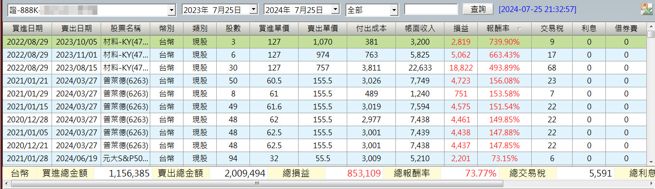655x189 pixels.
Task: Expand the 全部 filter dropdown
Action: [394, 10]
